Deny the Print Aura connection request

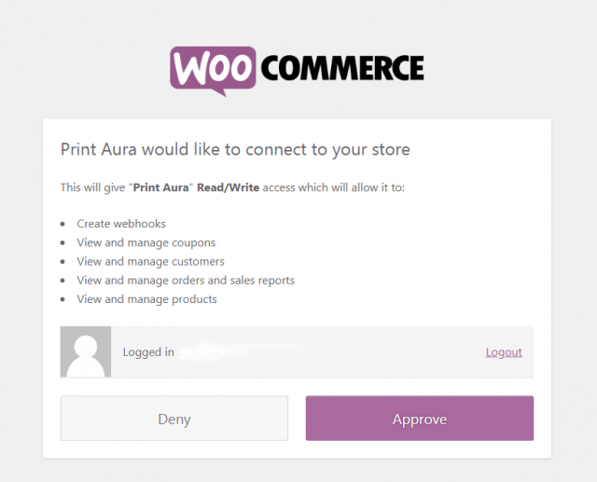174,418
